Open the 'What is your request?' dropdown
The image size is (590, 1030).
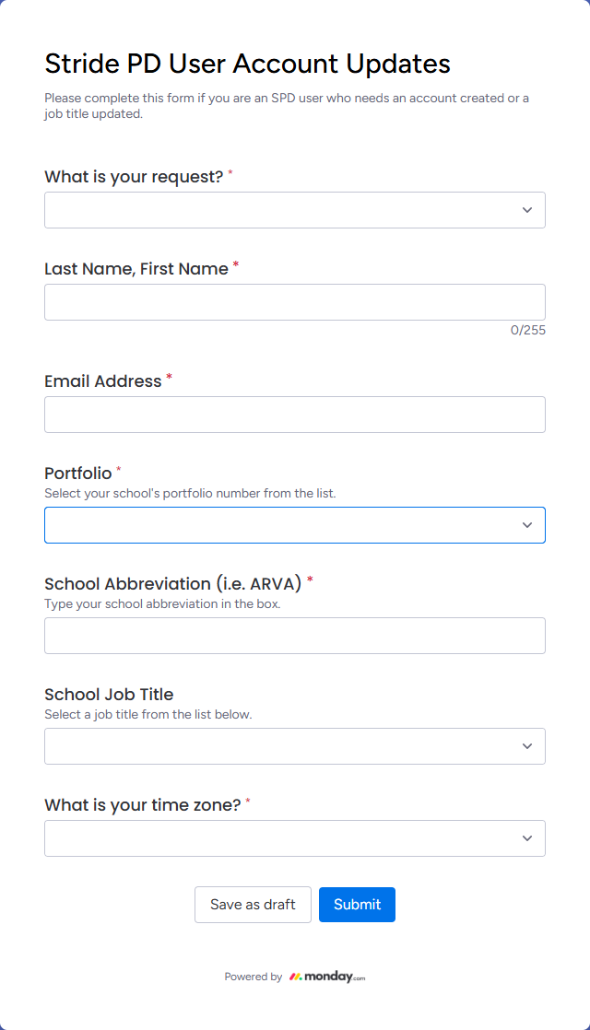point(277,210)
